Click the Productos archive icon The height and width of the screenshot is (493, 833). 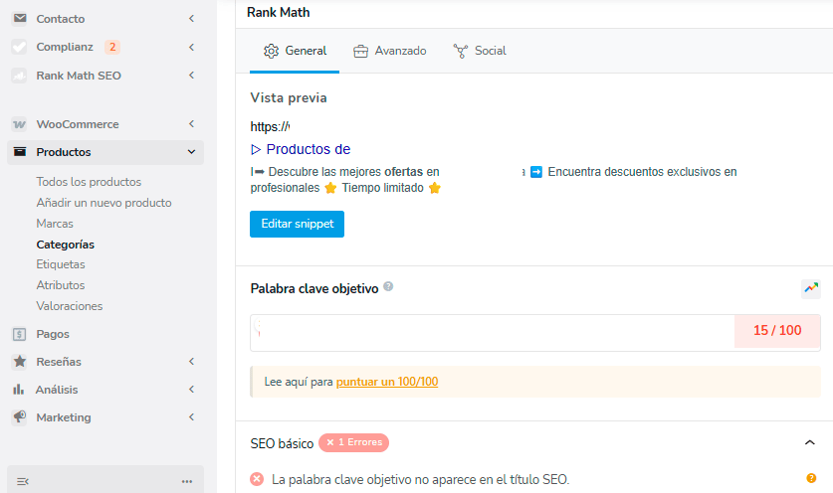(20, 152)
